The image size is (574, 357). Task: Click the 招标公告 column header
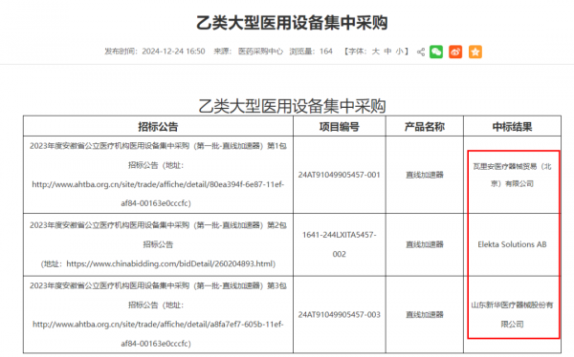pyautogui.click(x=158, y=127)
